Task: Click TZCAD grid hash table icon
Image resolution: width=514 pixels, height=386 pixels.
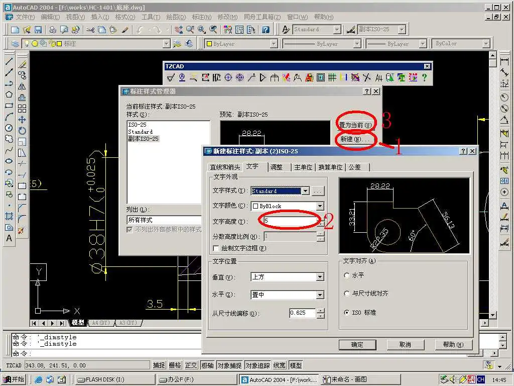Action: click(x=332, y=78)
